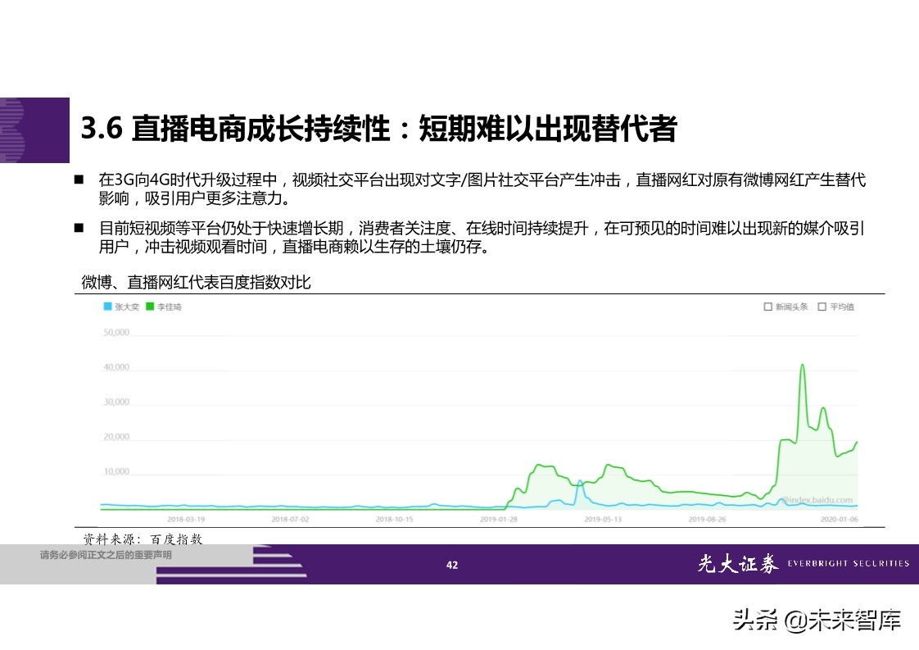Screen dimensions: 919x650
Task: Click the 2020-01-06 axis date label
Action: pyautogui.click(x=838, y=519)
